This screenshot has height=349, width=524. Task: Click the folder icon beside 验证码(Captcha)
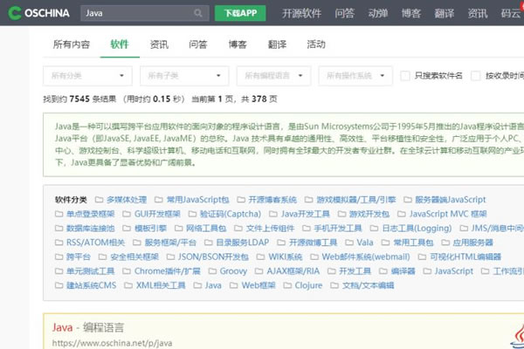pos(192,214)
